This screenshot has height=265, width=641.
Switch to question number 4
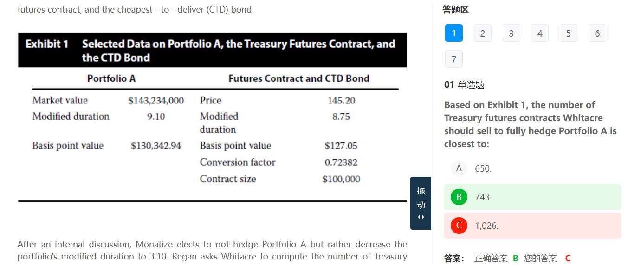[x=540, y=33]
